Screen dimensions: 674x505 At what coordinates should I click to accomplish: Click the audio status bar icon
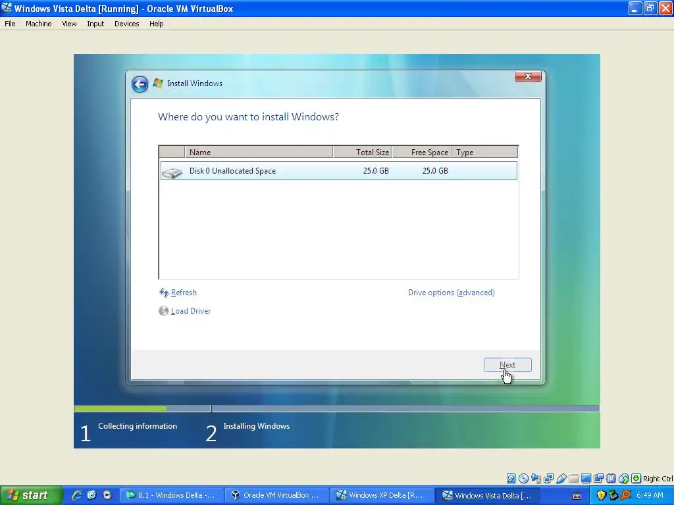click(x=536, y=479)
